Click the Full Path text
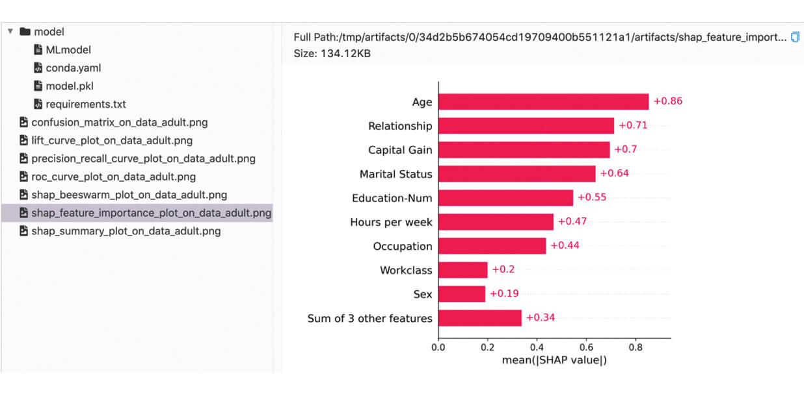The height and width of the screenshot is (394, 804). click(x=540, y=37)
